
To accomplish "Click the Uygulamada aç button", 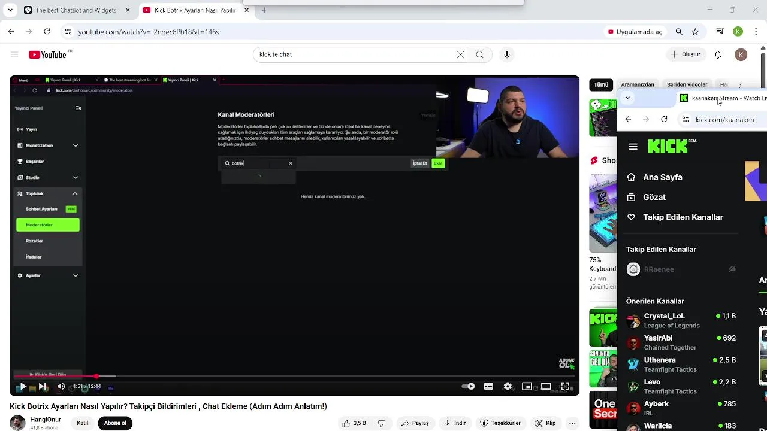I will pyautogui.click(x=635, y=32).
